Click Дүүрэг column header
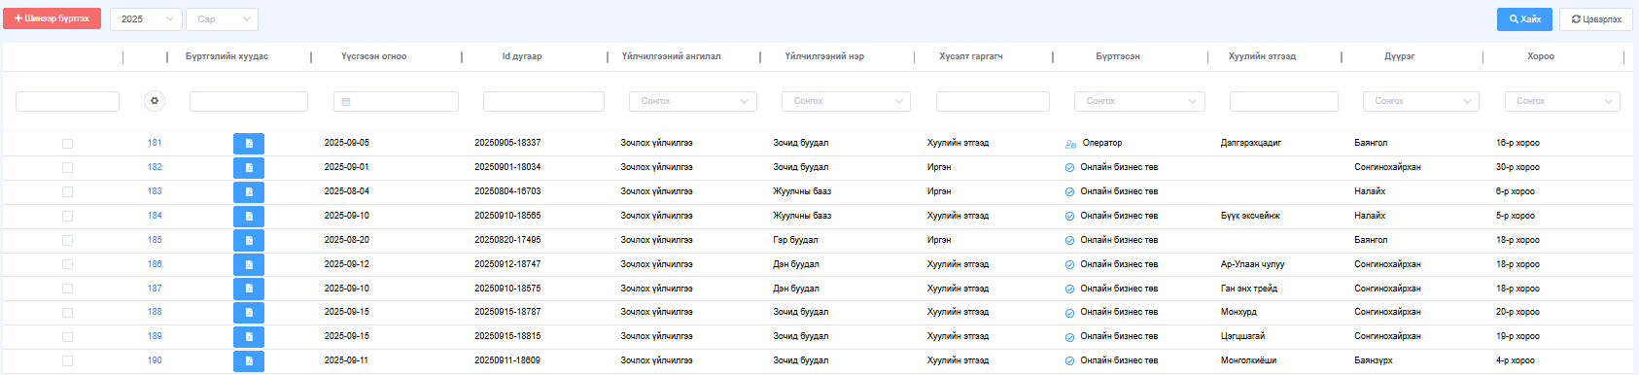This screenshot has height=375, width=1639. 1400,56
